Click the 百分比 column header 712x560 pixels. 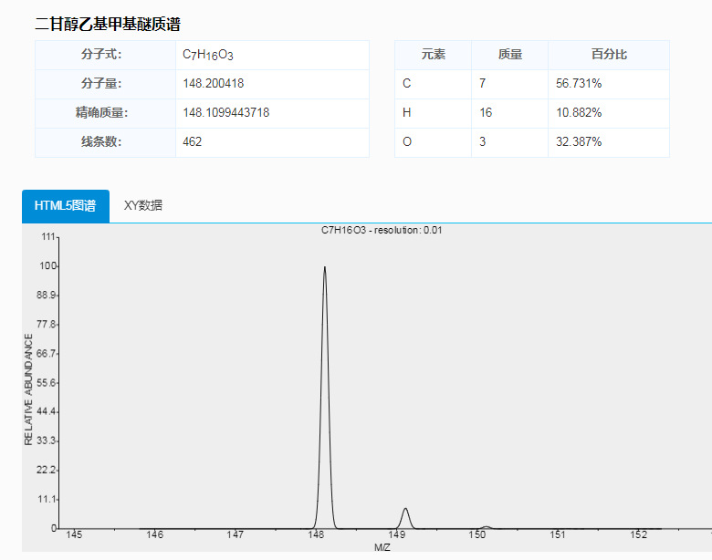pos(608,55)
